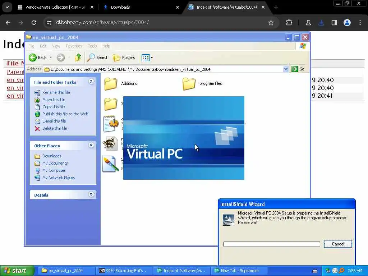
Task: Expand the address bar dropdown arrow
Action: [286, 69]
